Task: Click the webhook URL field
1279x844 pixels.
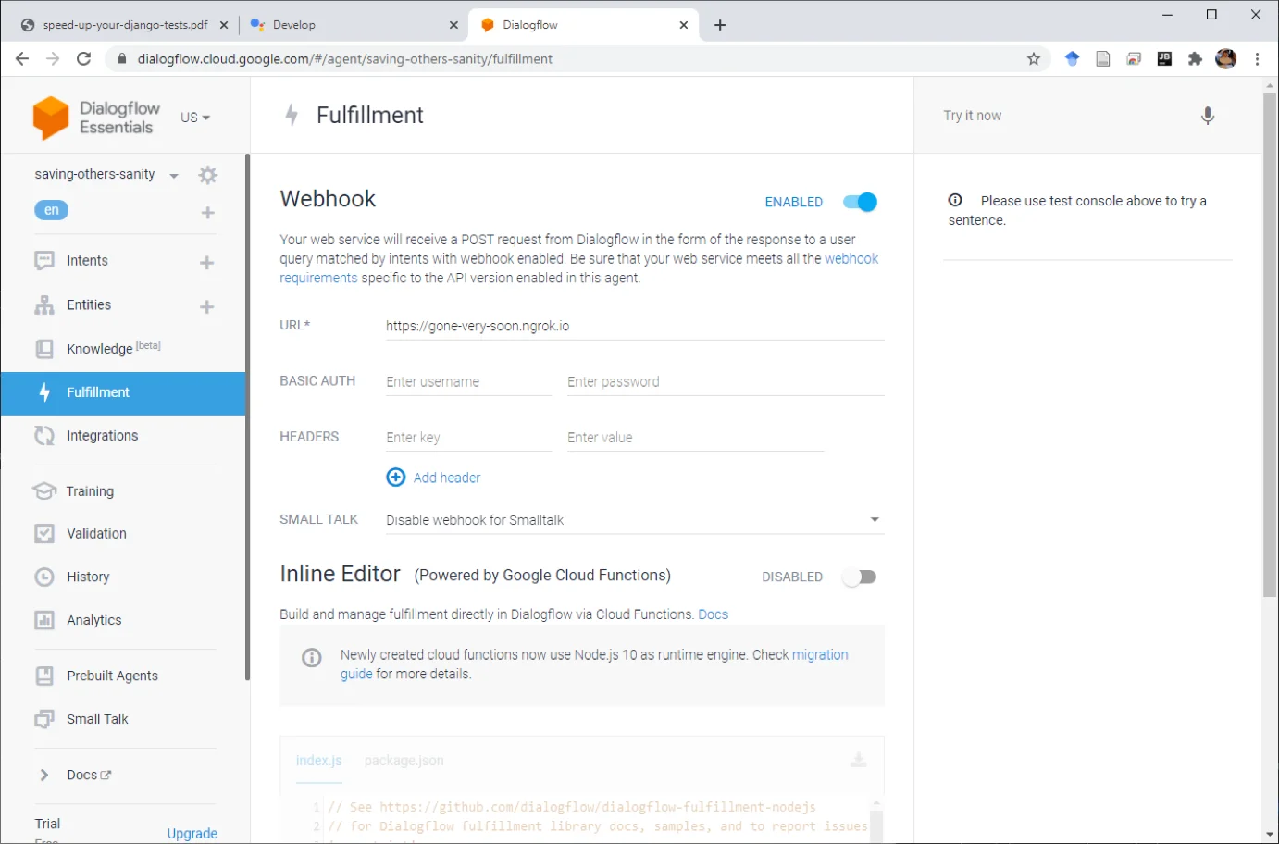Action: [635, 327]
